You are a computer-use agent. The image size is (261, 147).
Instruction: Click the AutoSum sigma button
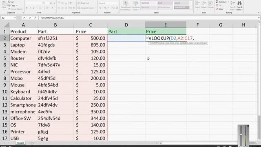pyautogui.click(x=221, y=2)
